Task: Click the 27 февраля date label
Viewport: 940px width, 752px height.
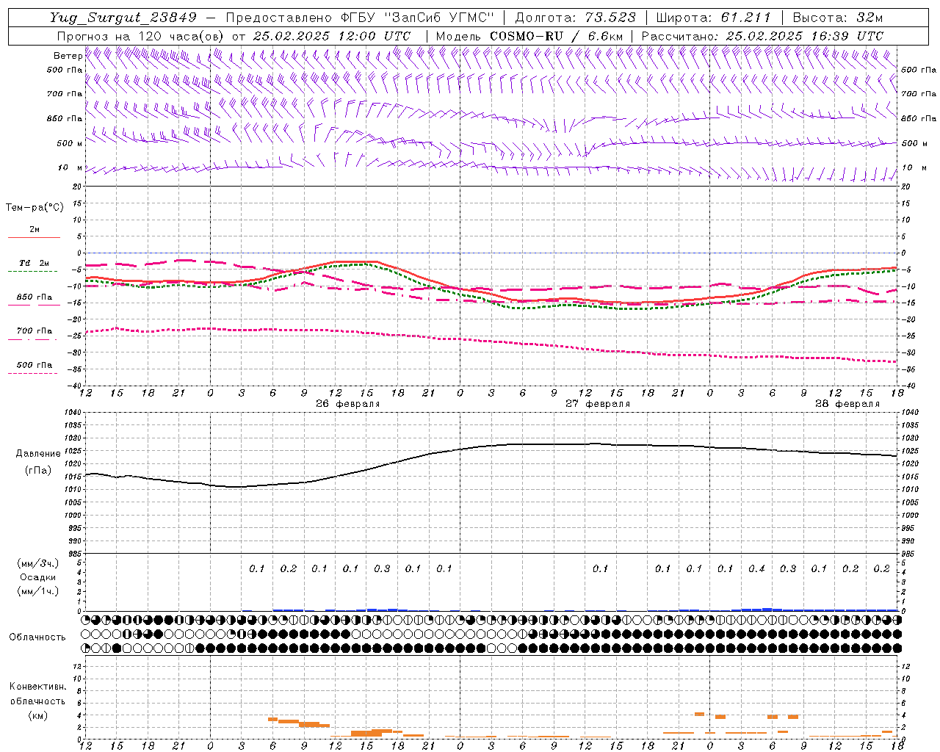Action: tap(598, 404)
